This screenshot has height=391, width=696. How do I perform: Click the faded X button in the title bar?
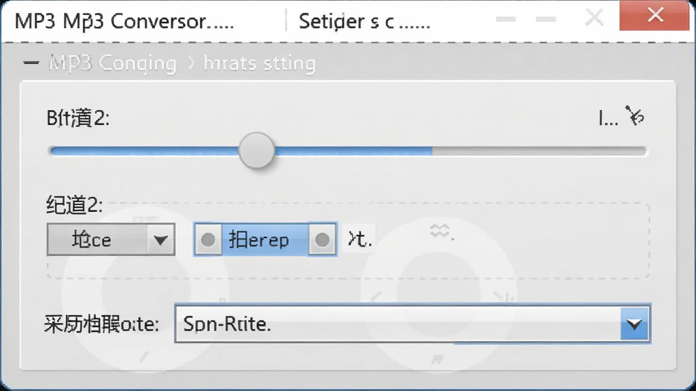click(x=594, y=18)
